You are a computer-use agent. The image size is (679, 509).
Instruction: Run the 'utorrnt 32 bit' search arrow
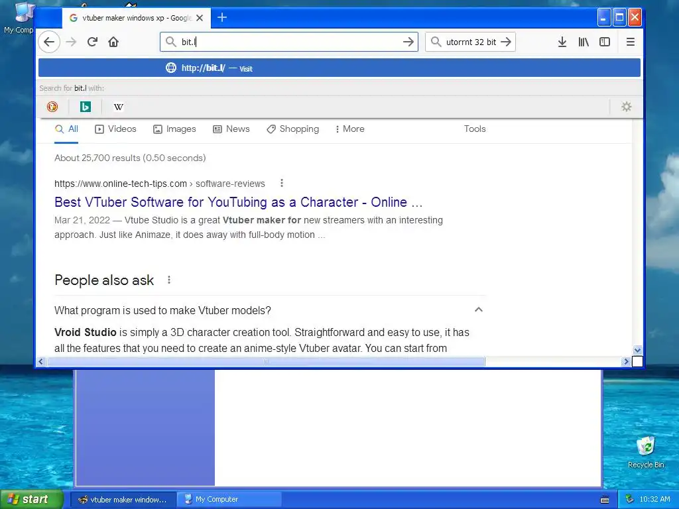pyautogui.click(x=506, y=42)
